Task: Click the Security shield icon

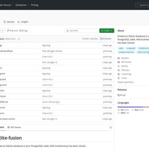Action: [5, 22]
